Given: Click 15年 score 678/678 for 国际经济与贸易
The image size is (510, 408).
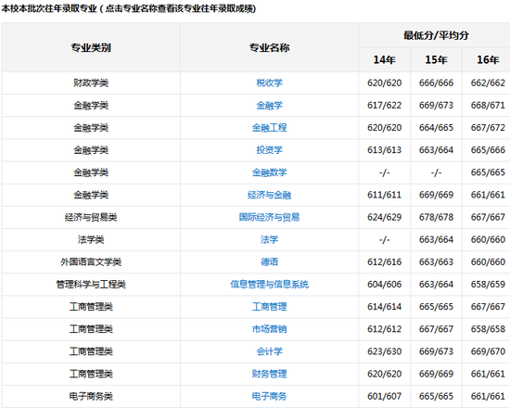Looking at the screenshot, I should pyautogui.click(x=436, y=217).
